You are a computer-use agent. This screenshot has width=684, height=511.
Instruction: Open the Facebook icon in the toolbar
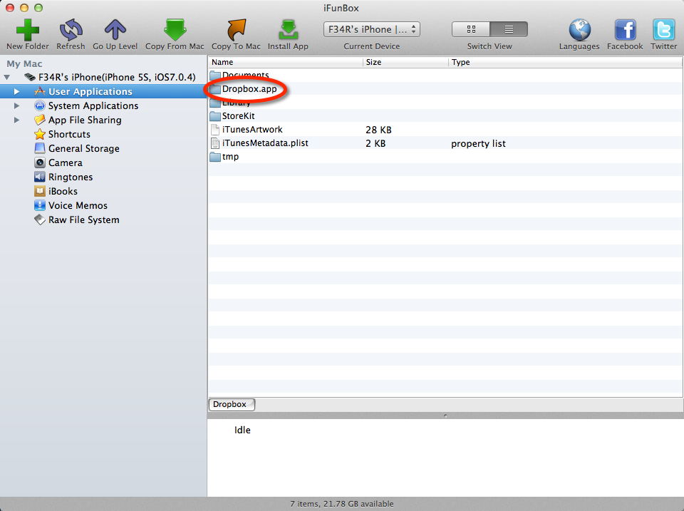coord(625,30)
